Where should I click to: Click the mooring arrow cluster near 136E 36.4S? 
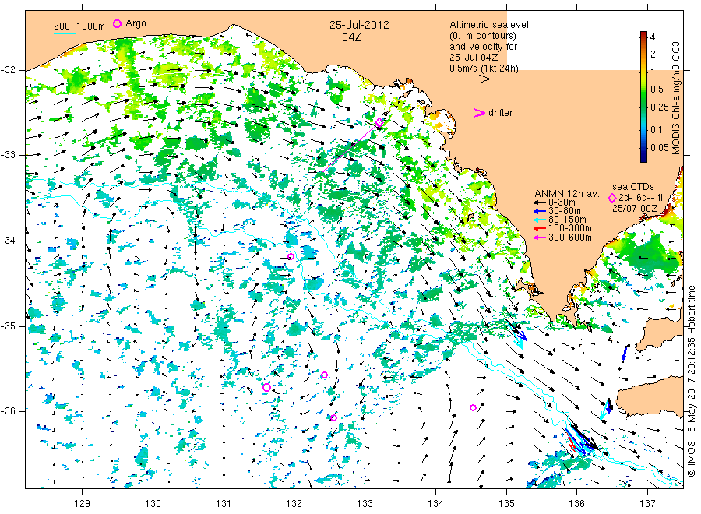pyautogui.click(x=582, y=439)
